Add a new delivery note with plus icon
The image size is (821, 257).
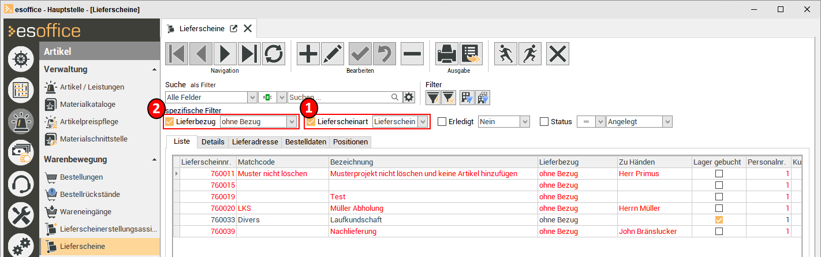308,54
